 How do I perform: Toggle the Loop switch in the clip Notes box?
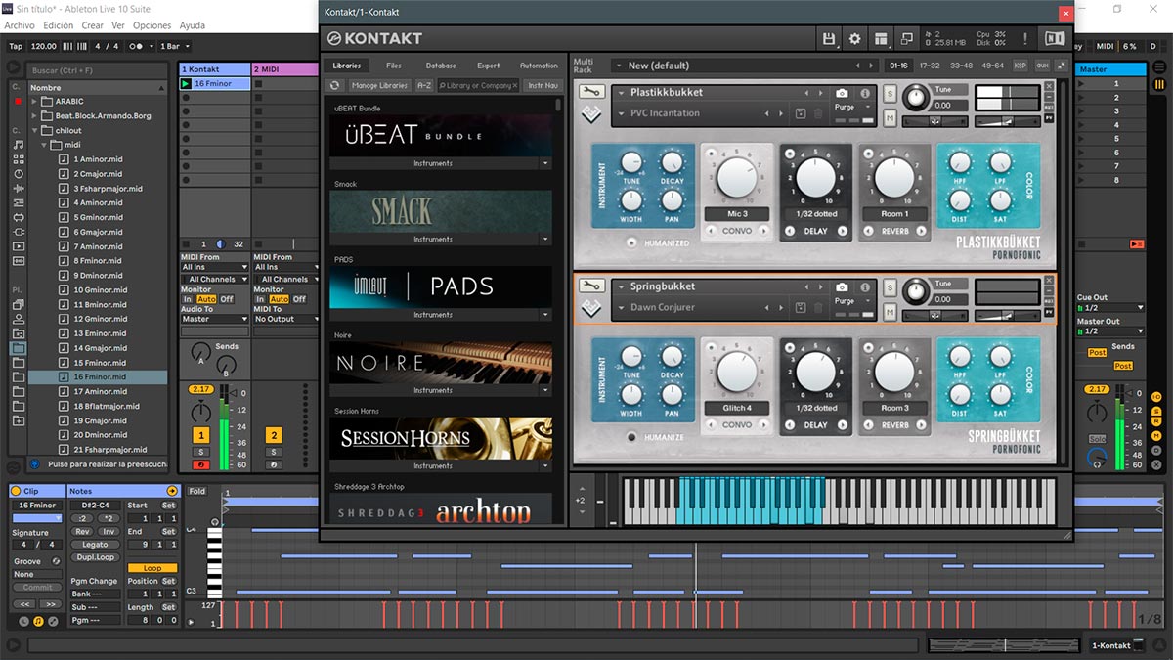pyautogui.click(x=152, y=568)
